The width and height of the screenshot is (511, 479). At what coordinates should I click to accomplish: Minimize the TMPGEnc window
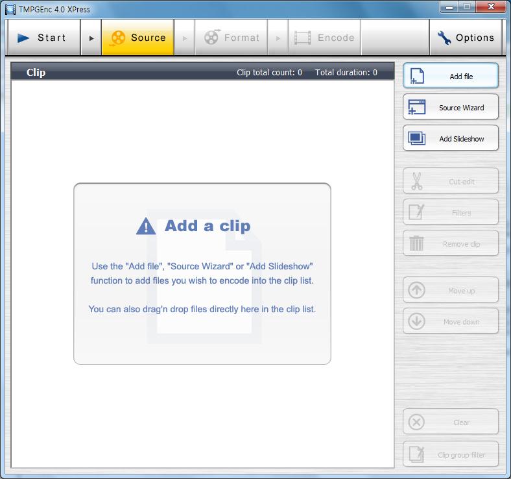click(449, 7)
